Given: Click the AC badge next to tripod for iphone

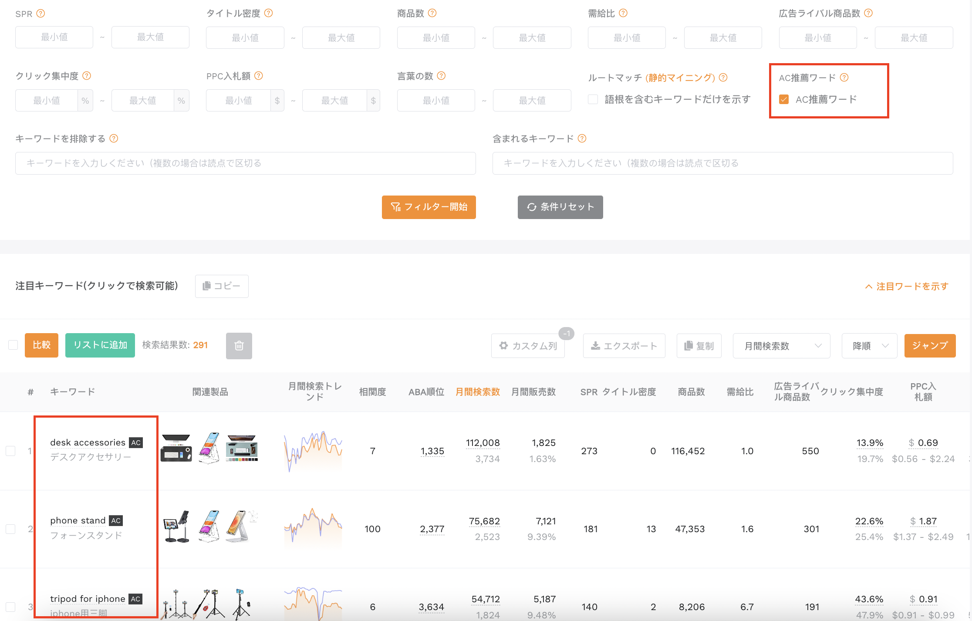Looking at the screenshot, I should click(135, 599).
